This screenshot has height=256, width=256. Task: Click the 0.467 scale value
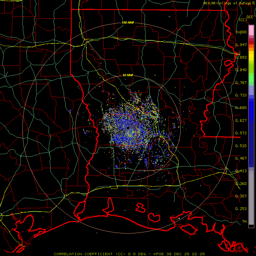tap(241, 158)
